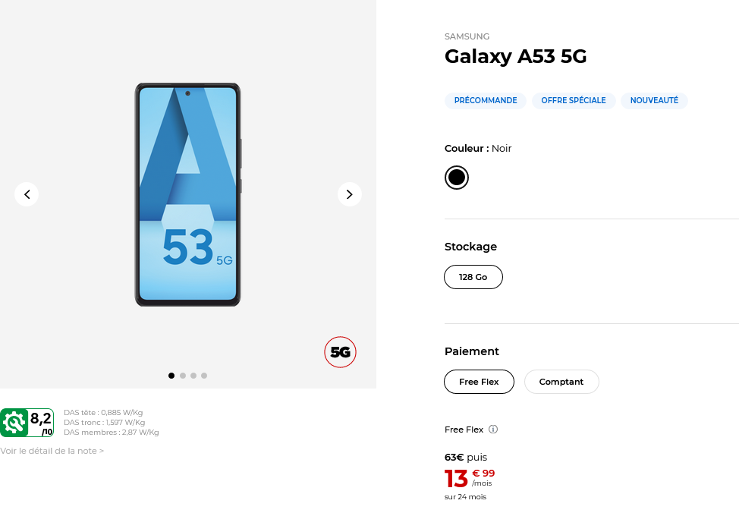The height and width of the screenshot is (513, 739).
Task: Choose Comptant payment option
Action: click(x=561, y=382)
